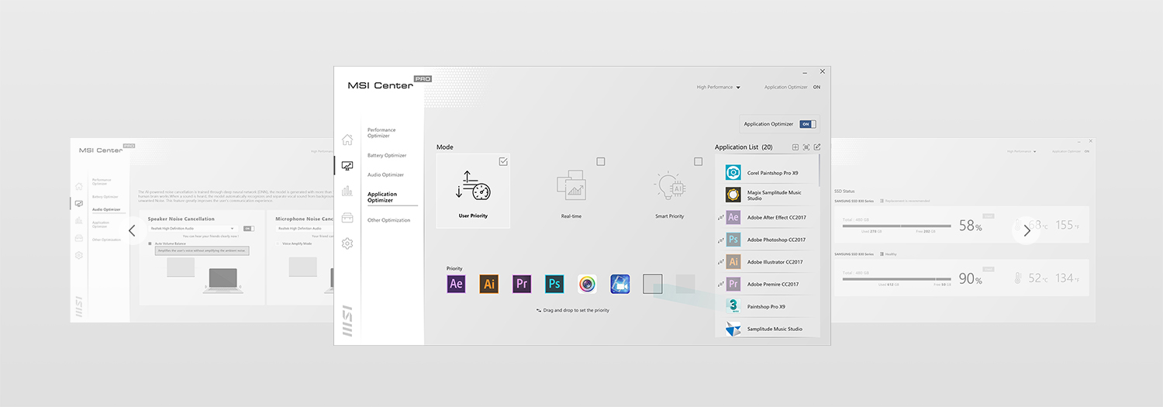The height and width of the screenshot is (407, 1163).
Task: Open Performance Optimizer in front window menu
Action: tap(381, 133)
